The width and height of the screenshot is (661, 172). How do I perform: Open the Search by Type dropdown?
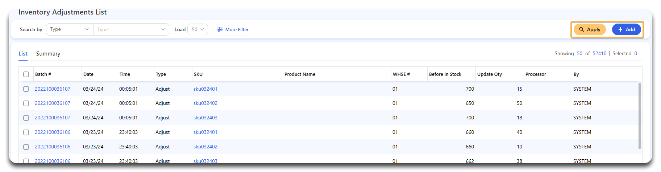pos(69,29)
